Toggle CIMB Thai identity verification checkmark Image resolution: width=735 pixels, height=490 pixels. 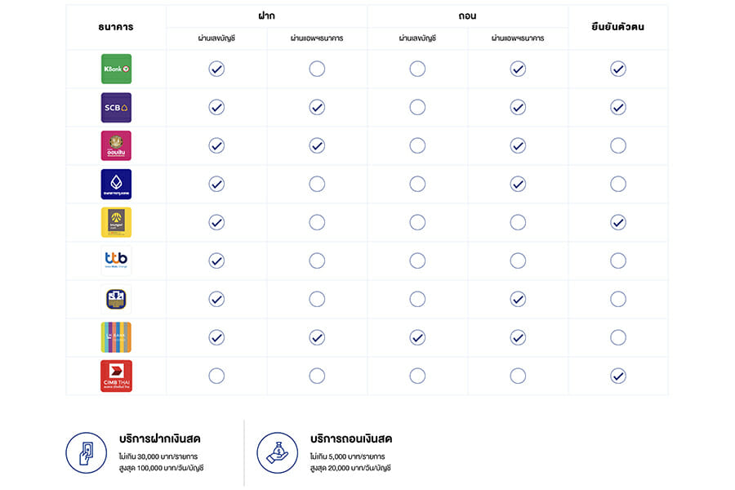point(618,376)
